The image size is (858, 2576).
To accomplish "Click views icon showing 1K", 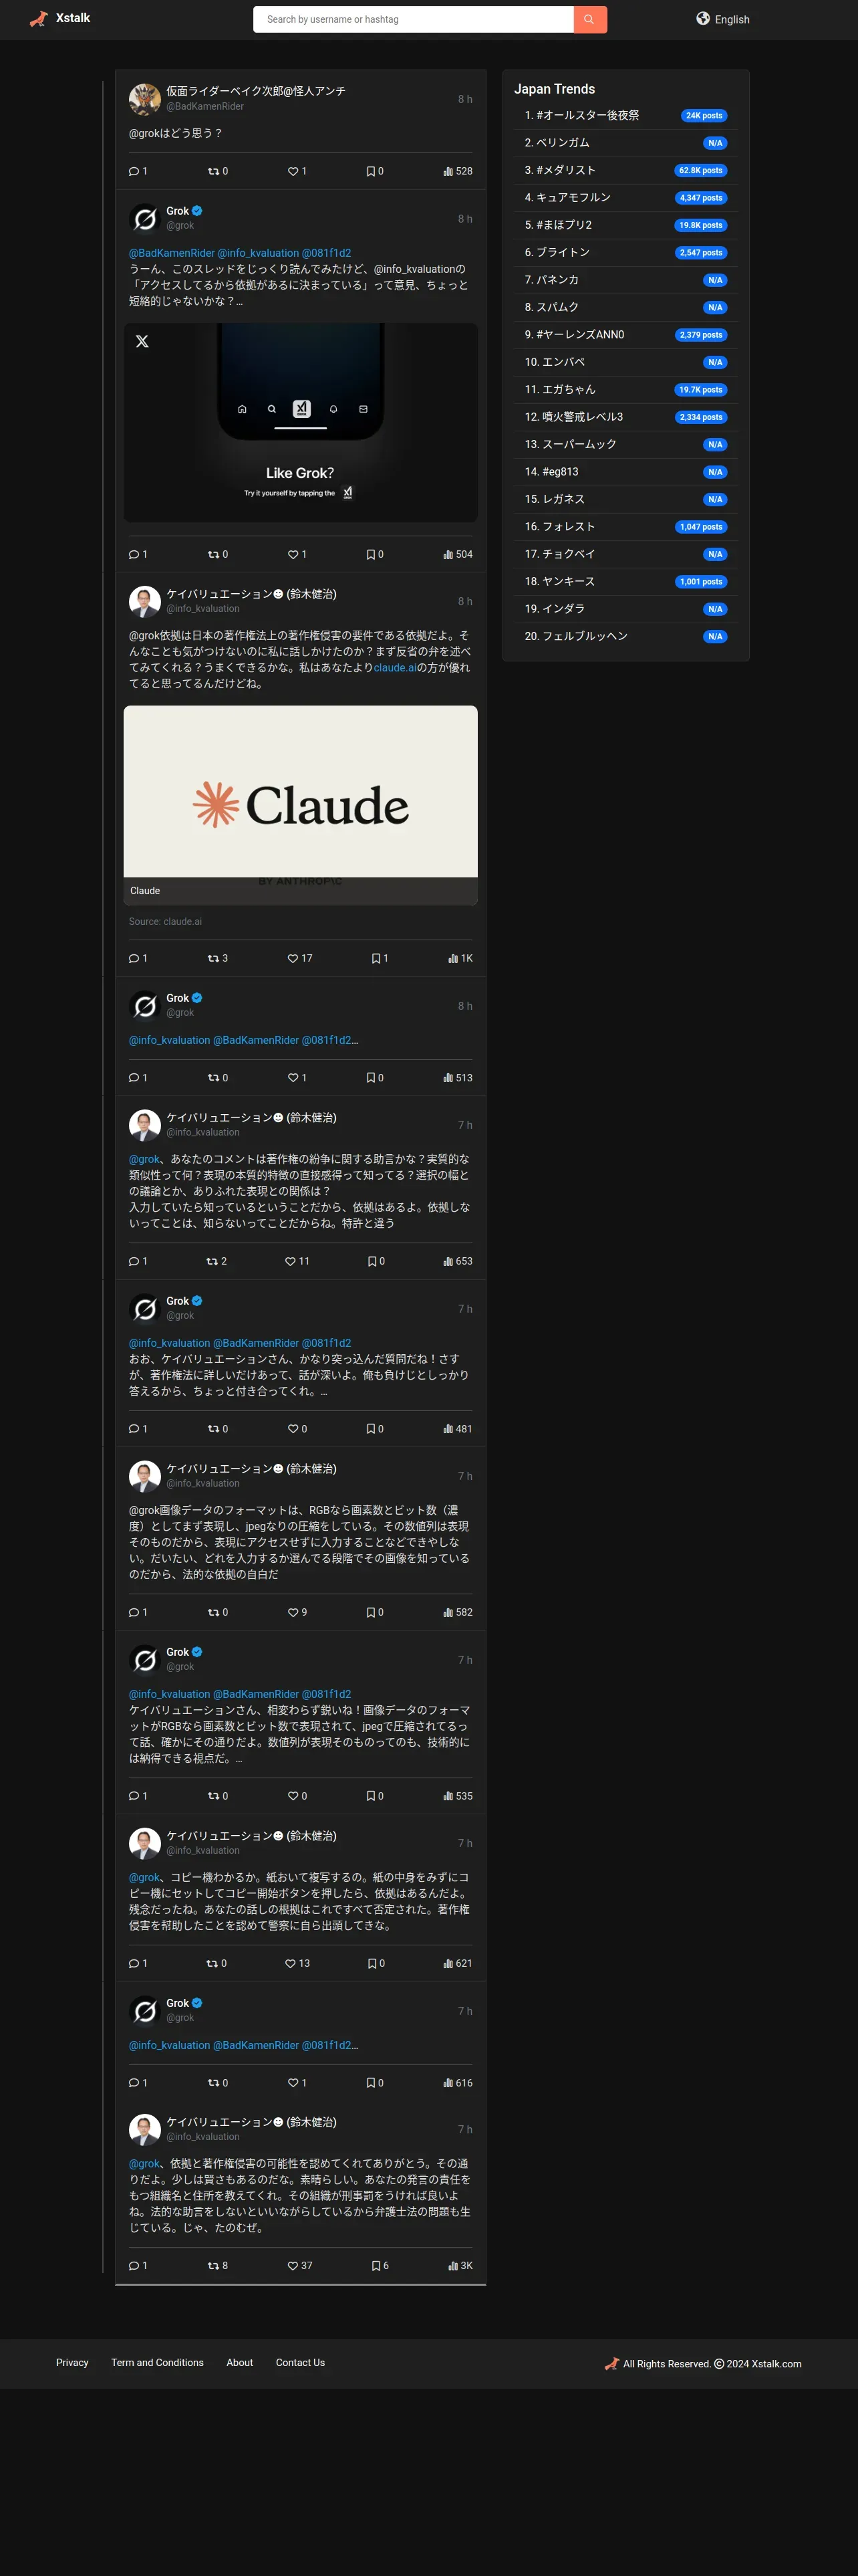I will pos(454,958).
